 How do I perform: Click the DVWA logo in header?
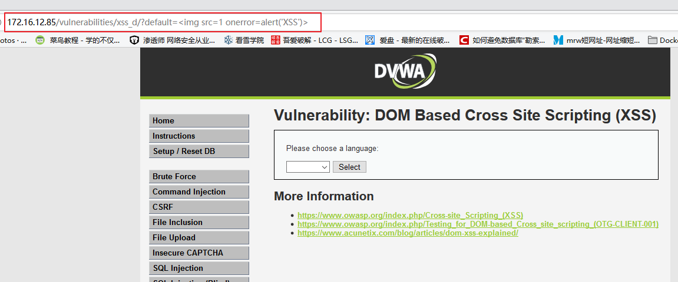pos(405,72)
